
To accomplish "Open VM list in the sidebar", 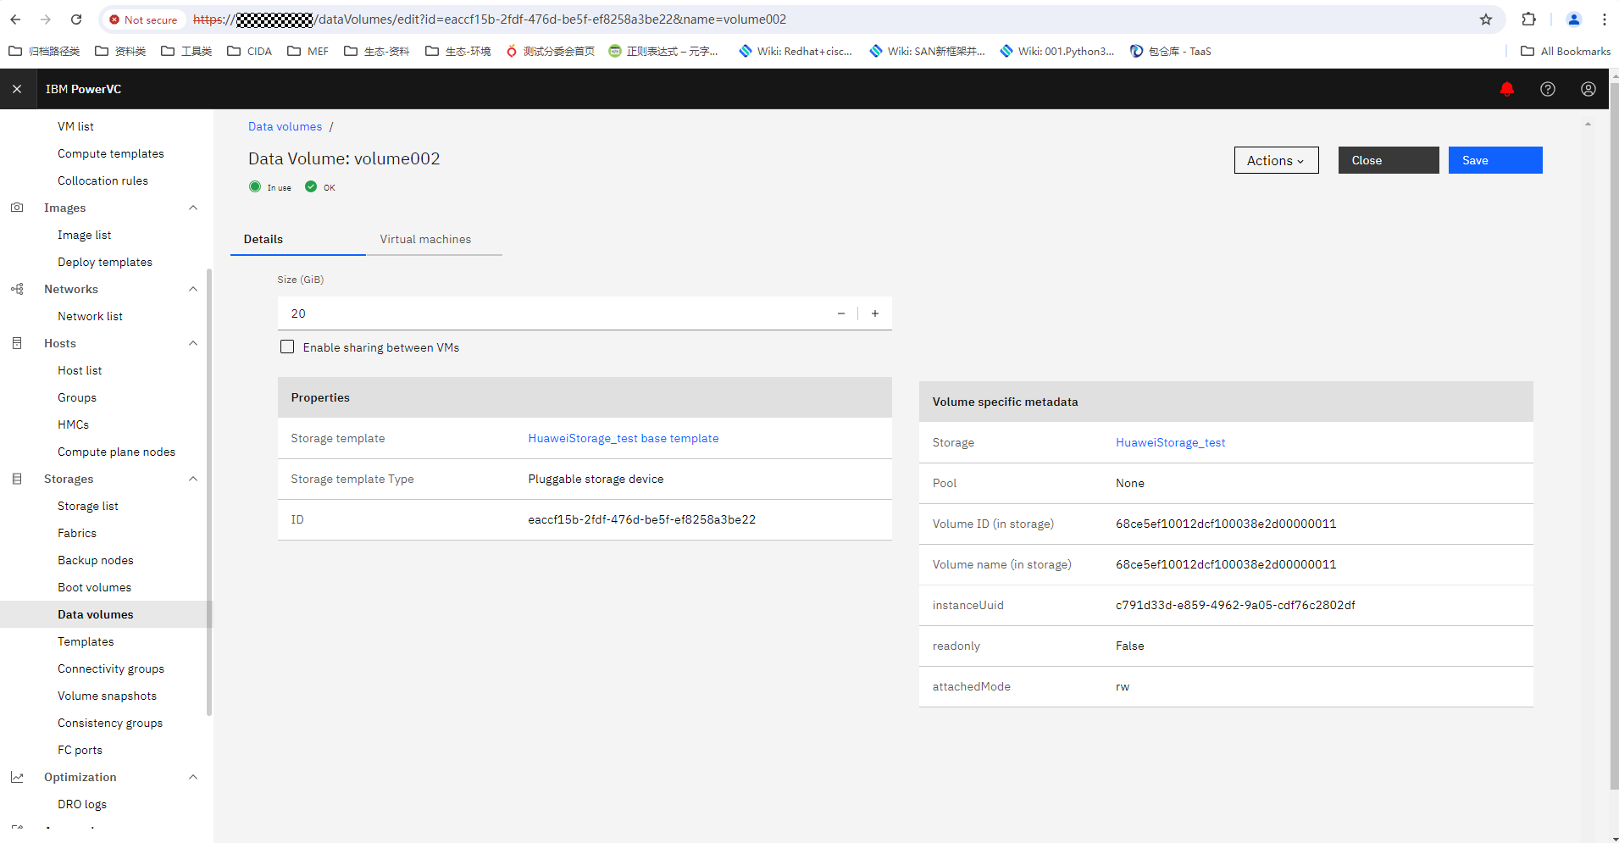I will [x=76, y=126].
